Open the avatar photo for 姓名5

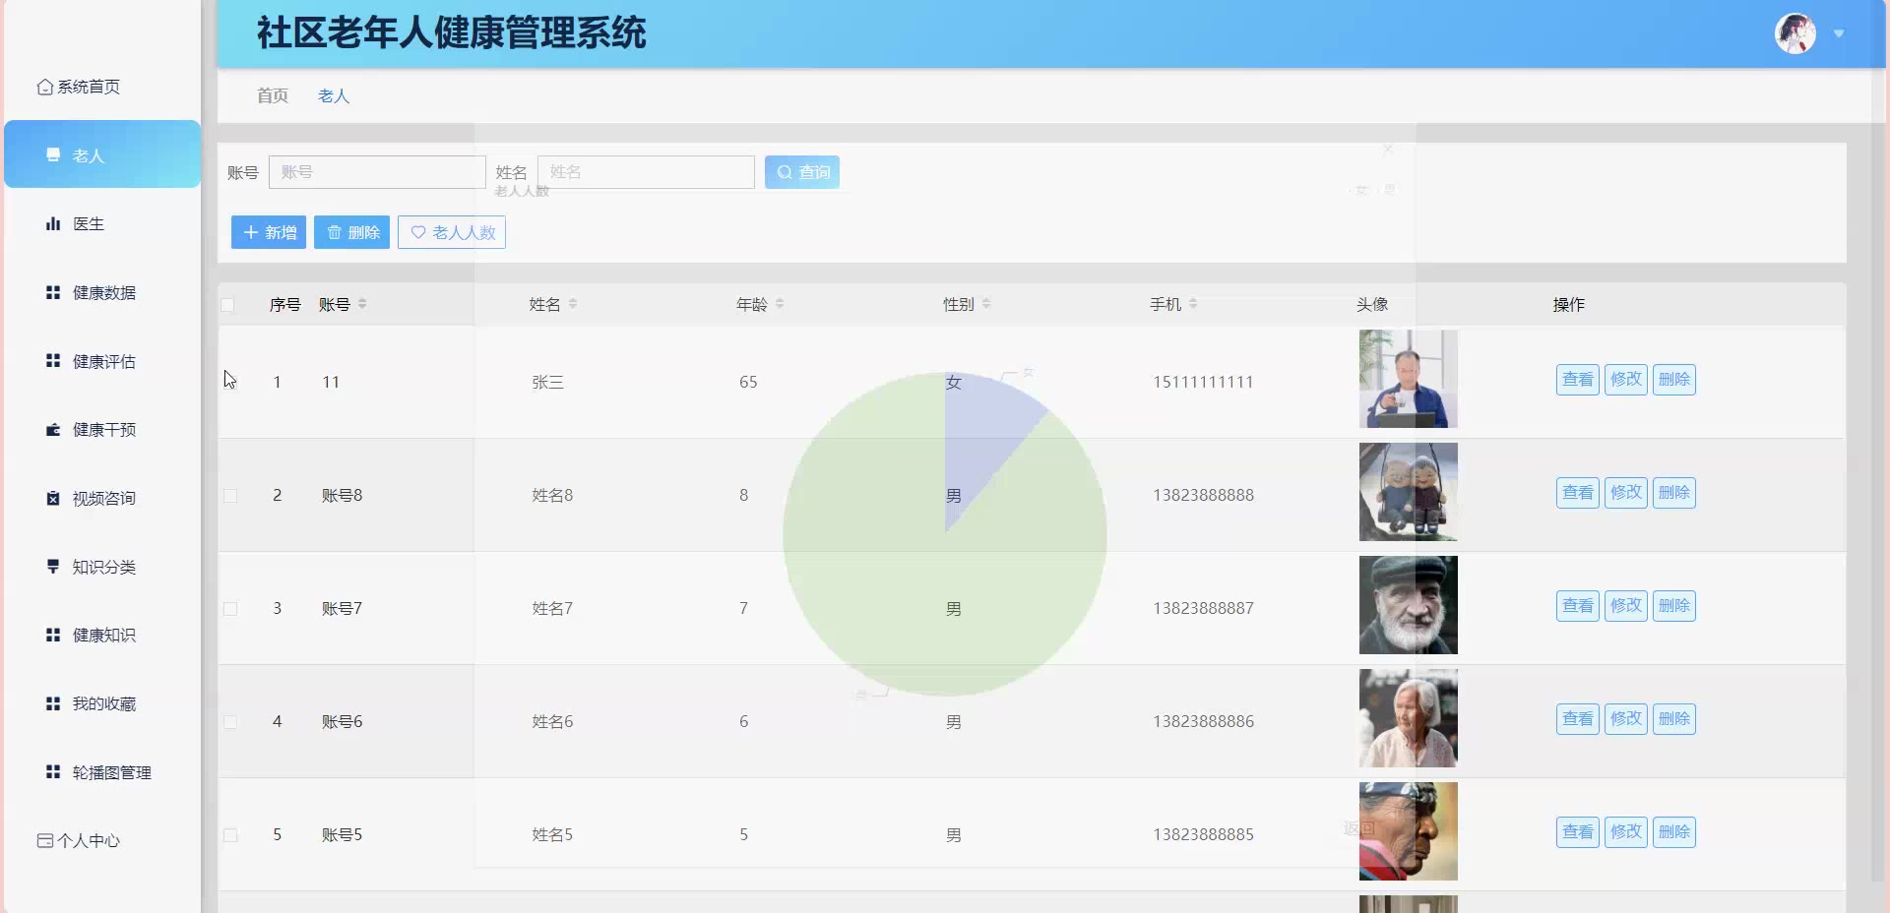pyautogui.click(x=1409, y=831)
